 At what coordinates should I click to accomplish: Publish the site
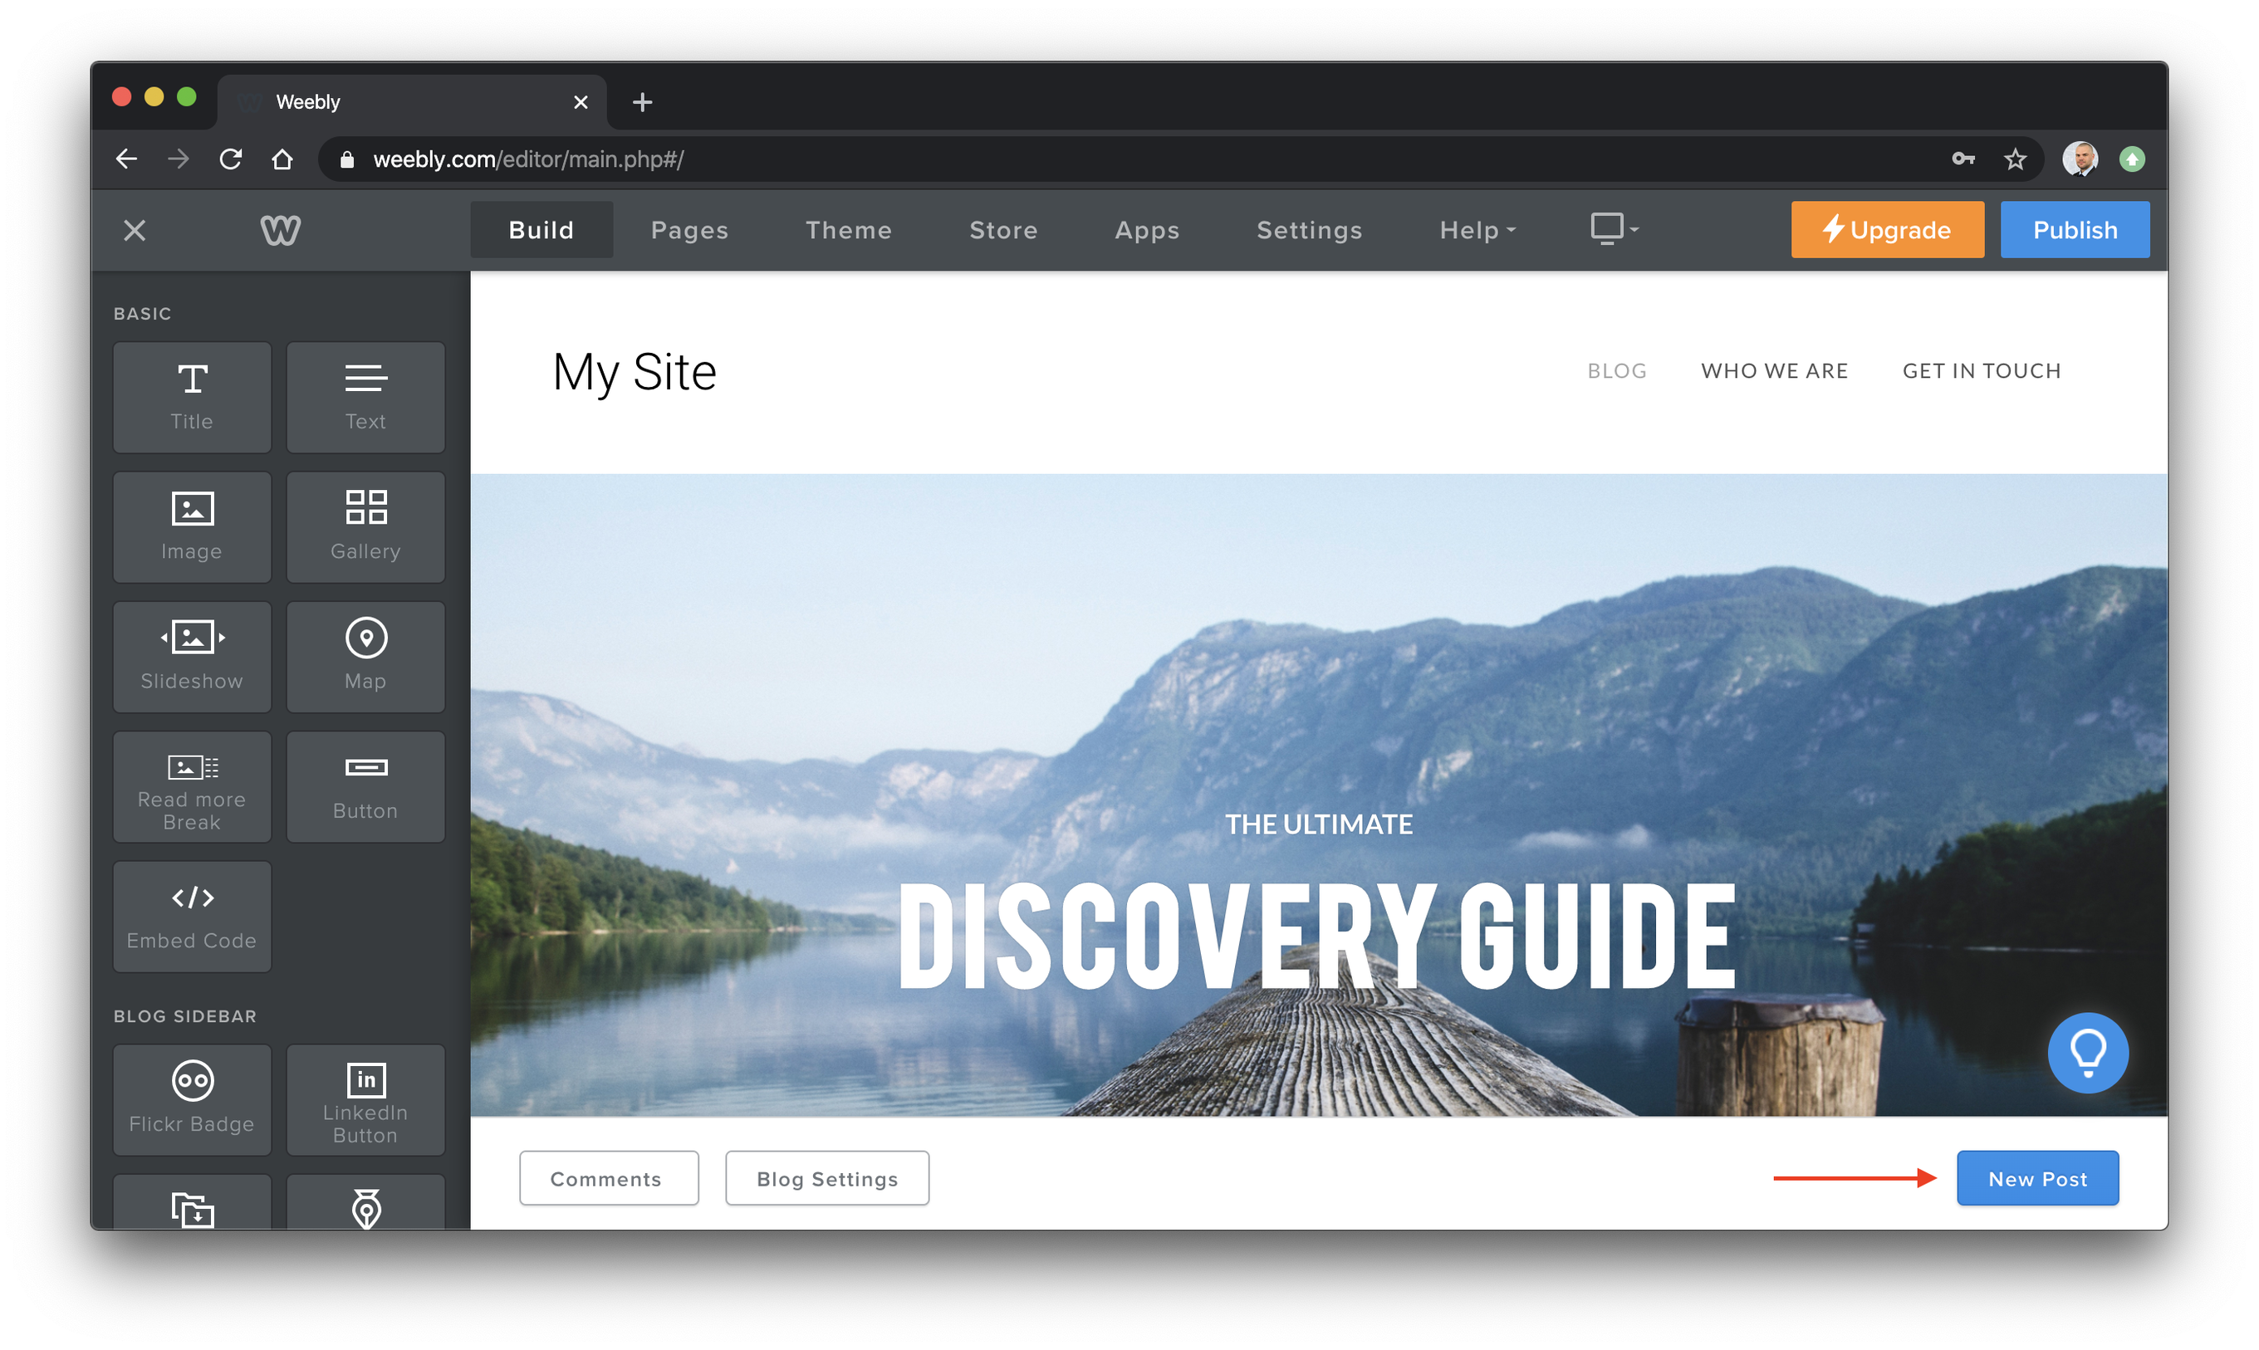pyautogui.click(x=2075, y=230)
